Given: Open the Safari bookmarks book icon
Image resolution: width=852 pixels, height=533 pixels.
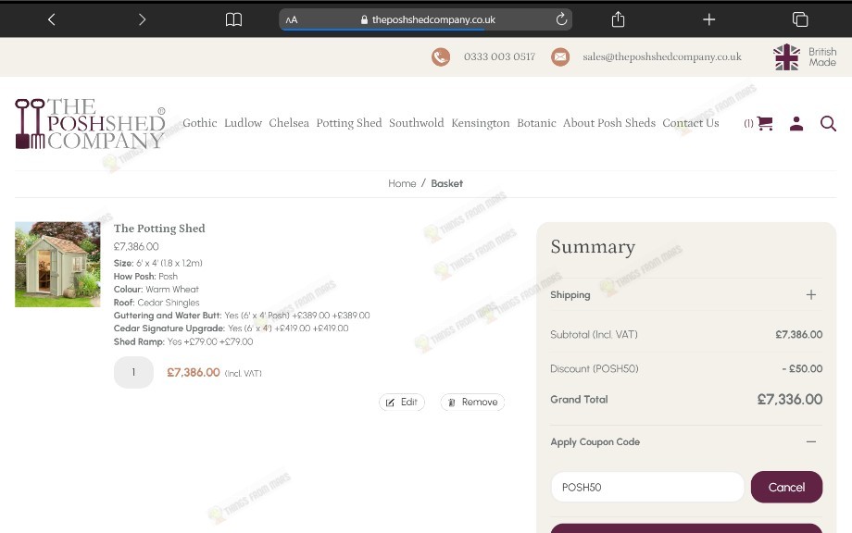Looking at the screenshot, I should pyautogui.click(x=233, y=19).
